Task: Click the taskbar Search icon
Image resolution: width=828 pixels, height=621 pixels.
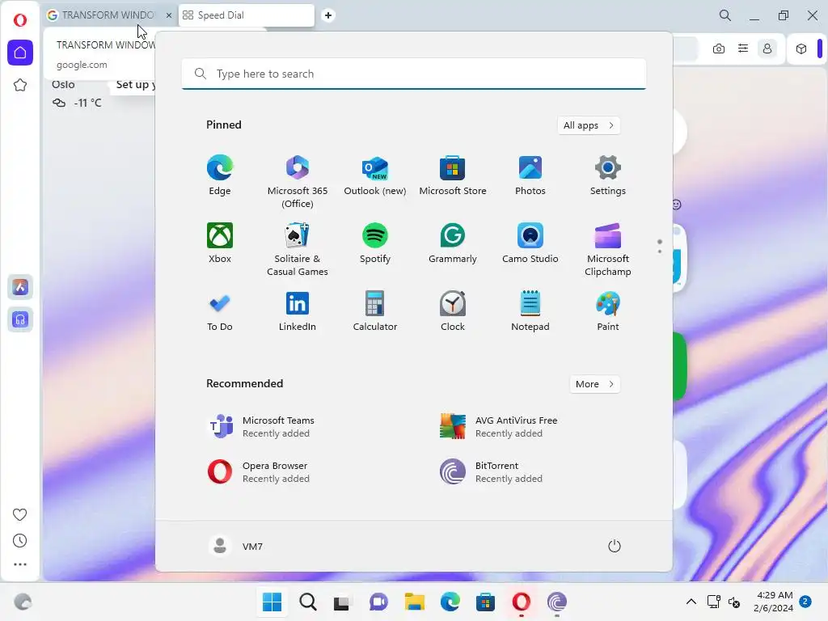Action: coord(308,602)
